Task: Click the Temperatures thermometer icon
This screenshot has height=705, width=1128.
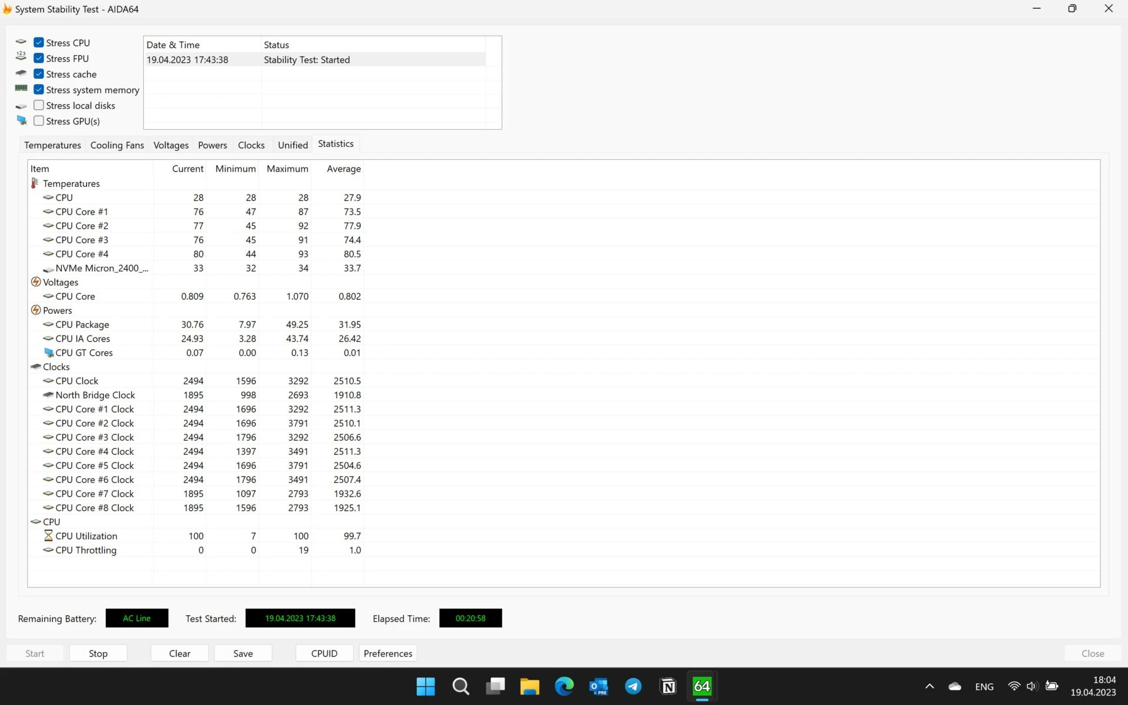Action: 35,183
